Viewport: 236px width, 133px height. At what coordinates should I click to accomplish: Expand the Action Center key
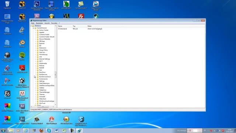coord(36,30)
